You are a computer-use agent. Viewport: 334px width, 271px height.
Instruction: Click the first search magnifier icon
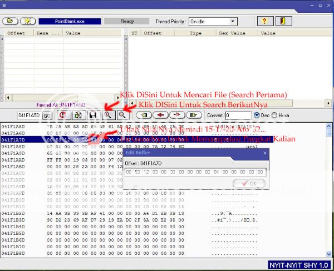pos(107,115)
